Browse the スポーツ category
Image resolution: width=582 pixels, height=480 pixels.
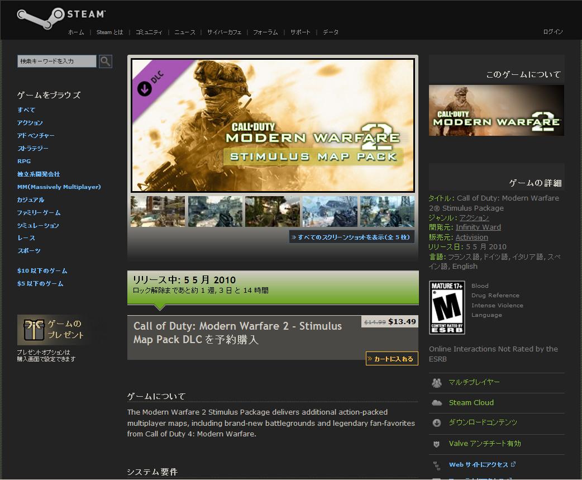click(x=29, y=250)
